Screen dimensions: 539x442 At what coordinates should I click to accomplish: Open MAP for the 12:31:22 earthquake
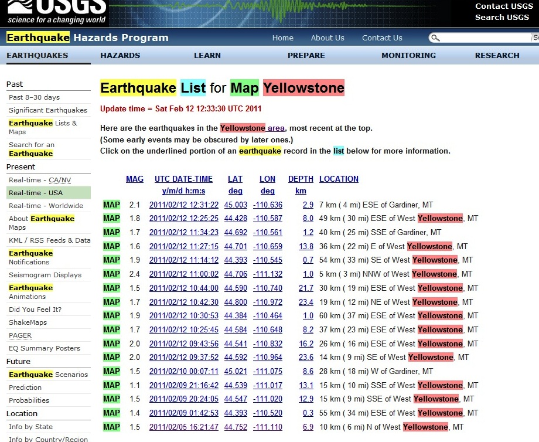(112, 205)
